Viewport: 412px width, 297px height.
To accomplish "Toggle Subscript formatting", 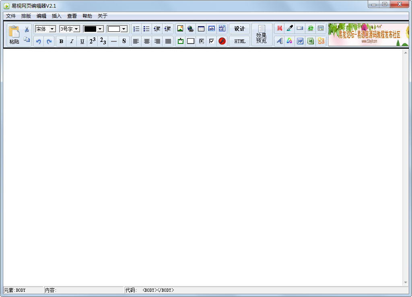I will pyautogui.click(x=103, y=41).
